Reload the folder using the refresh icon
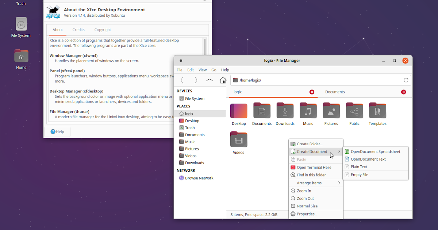Image resolution: width=438 pixels, height=230 pixels. coord(406,80)
